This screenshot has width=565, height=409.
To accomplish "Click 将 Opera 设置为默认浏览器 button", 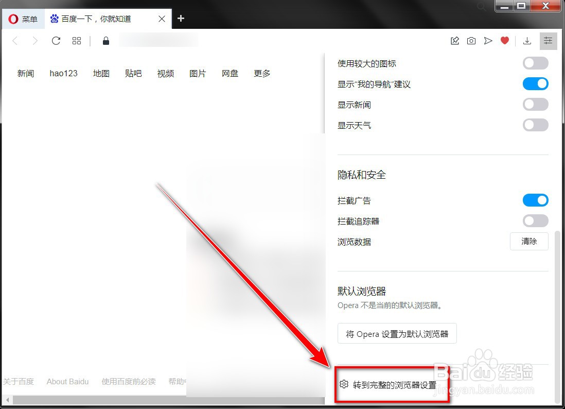I will tap(397, 334).
